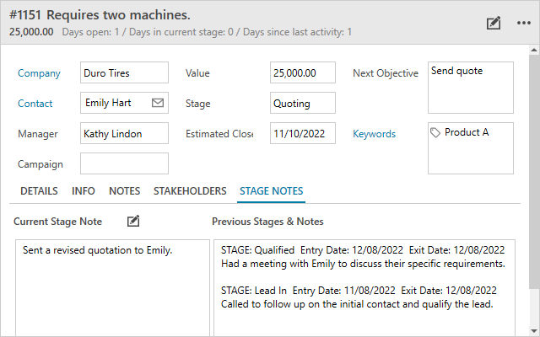540x337 pixels.
Task: Click the Keywords link
Action: click(x=374, y=134)
